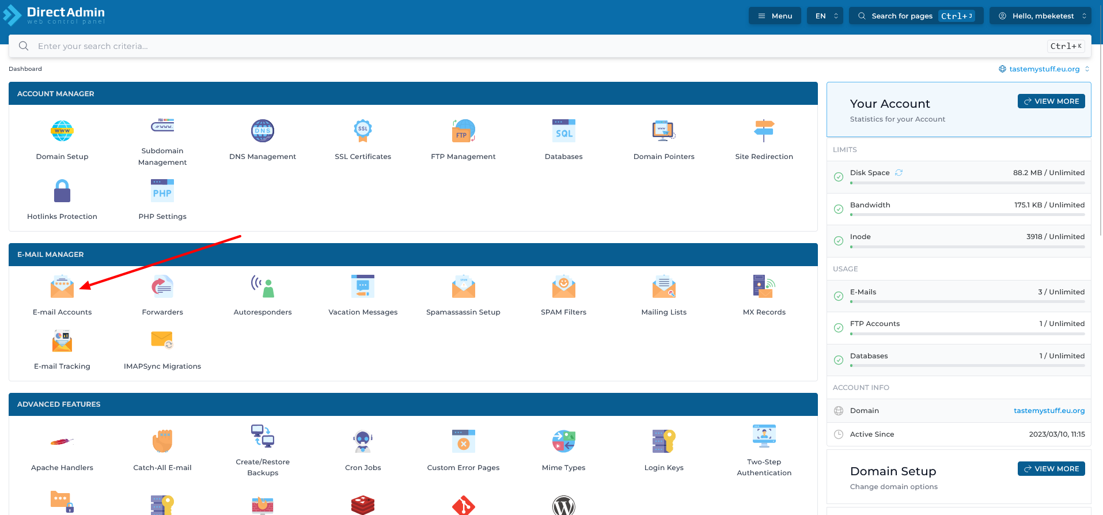Launch Spamassassin Setup
Viewport: 1103px width, 515px height.
click(x=463, y=287)
